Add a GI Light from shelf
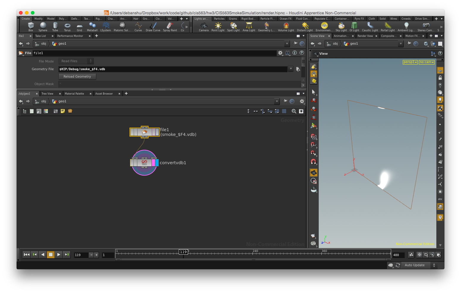This screenshot has width=461, height=293. tap(354, 27)
